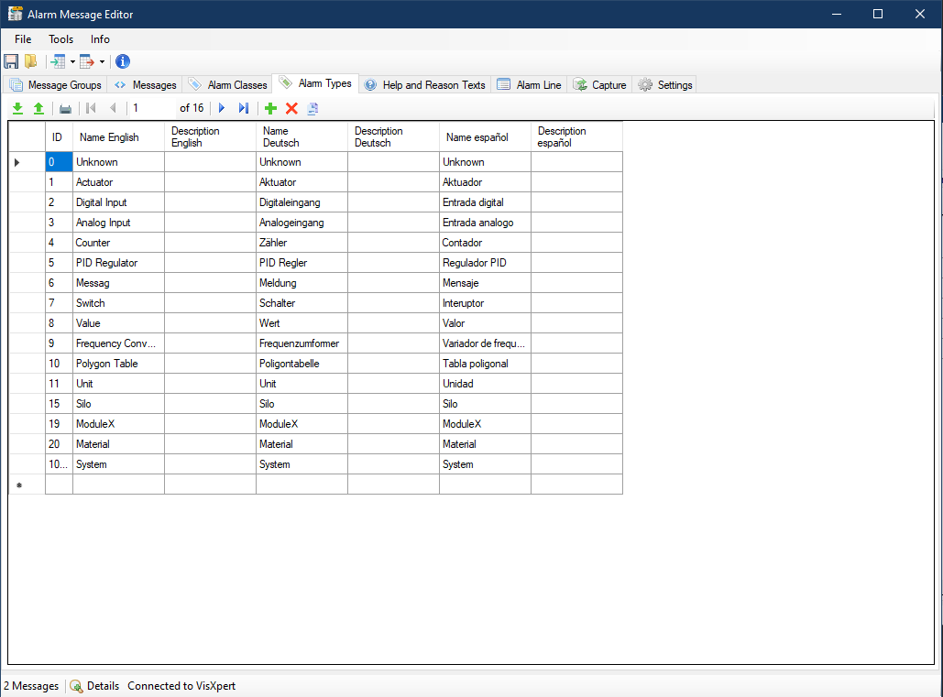Switch to the Settings tab
This screenshot has height=697, width=943.
click(x=665, y=83)
